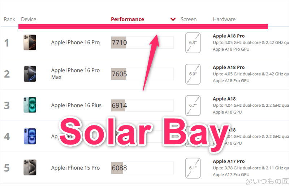Image resolution: width=289 pixels, height=186 pixels.
Task: Click the 6.1" screen size icon
Action: coord(193,168)
